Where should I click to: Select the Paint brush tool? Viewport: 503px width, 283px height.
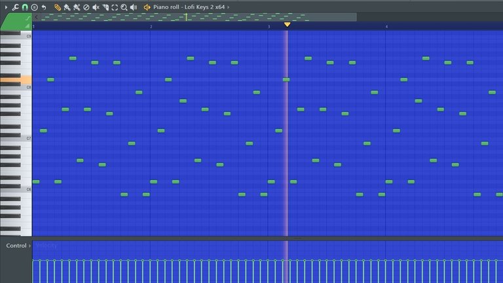point(67,7)
